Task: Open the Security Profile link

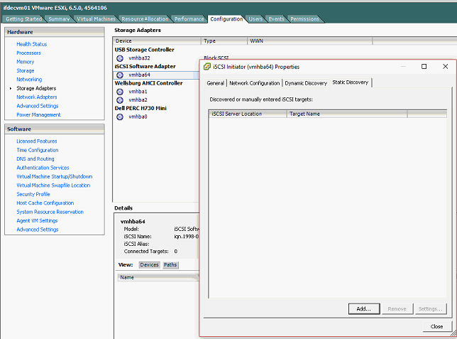Action: [x=33, y=194]
